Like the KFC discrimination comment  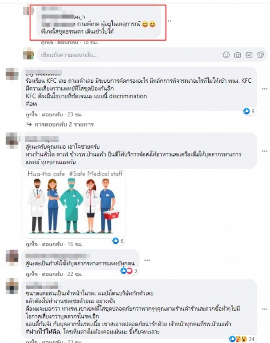[32, 114]
